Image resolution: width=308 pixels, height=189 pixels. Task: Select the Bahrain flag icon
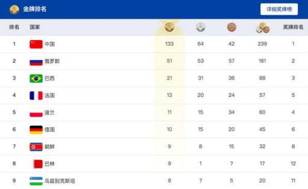pos(36,164)
